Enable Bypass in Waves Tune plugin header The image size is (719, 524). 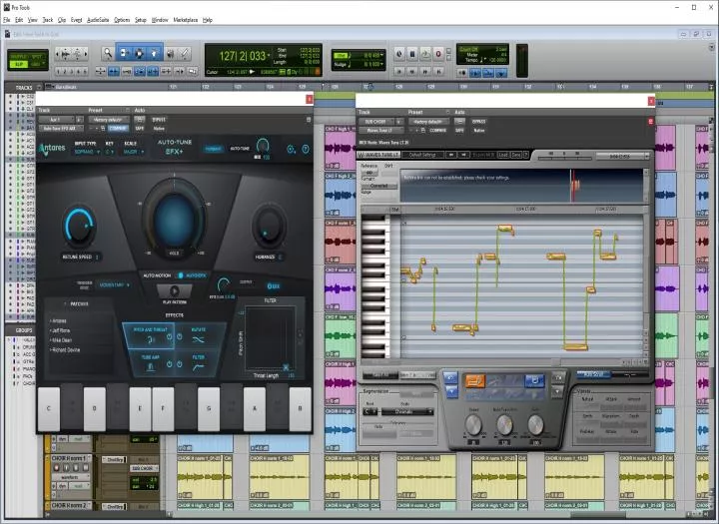[478, 122]
